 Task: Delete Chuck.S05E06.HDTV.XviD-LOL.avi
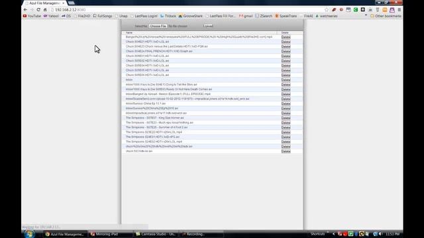[286, 75]
